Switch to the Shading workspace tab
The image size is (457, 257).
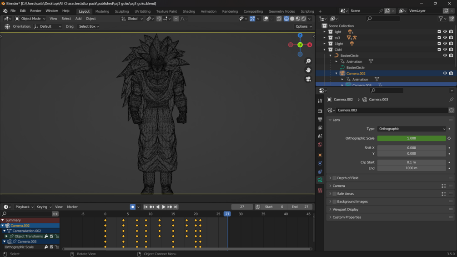pos(189,11)
